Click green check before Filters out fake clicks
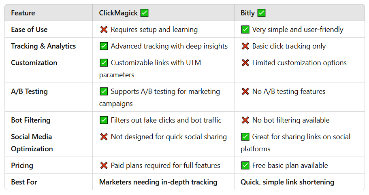The height and width of the screenshot is (195, 369). click(104, 120)
